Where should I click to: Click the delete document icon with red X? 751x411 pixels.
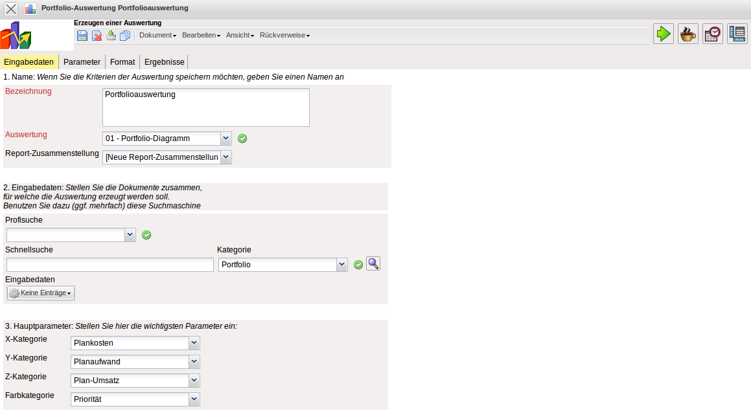[97, 36]
